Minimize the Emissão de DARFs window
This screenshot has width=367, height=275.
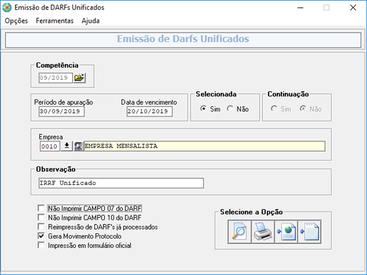300,8
